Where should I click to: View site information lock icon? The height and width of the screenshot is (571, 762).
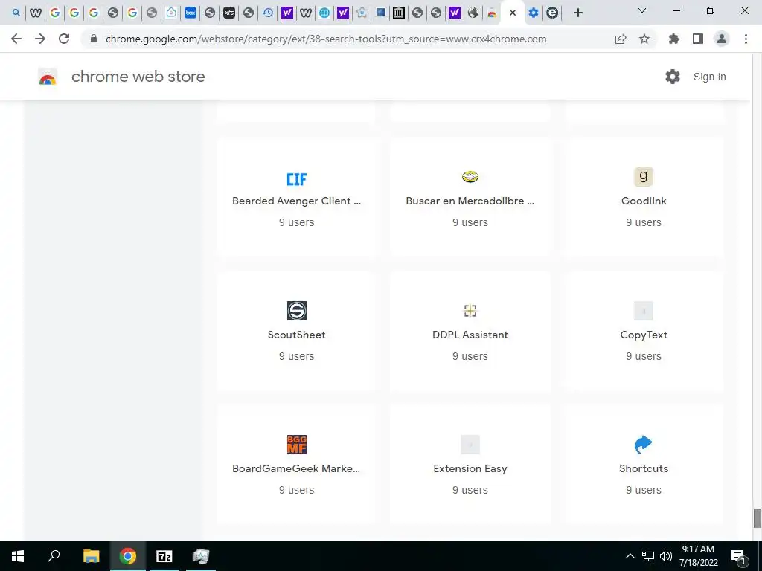click(x=94, y=39)
